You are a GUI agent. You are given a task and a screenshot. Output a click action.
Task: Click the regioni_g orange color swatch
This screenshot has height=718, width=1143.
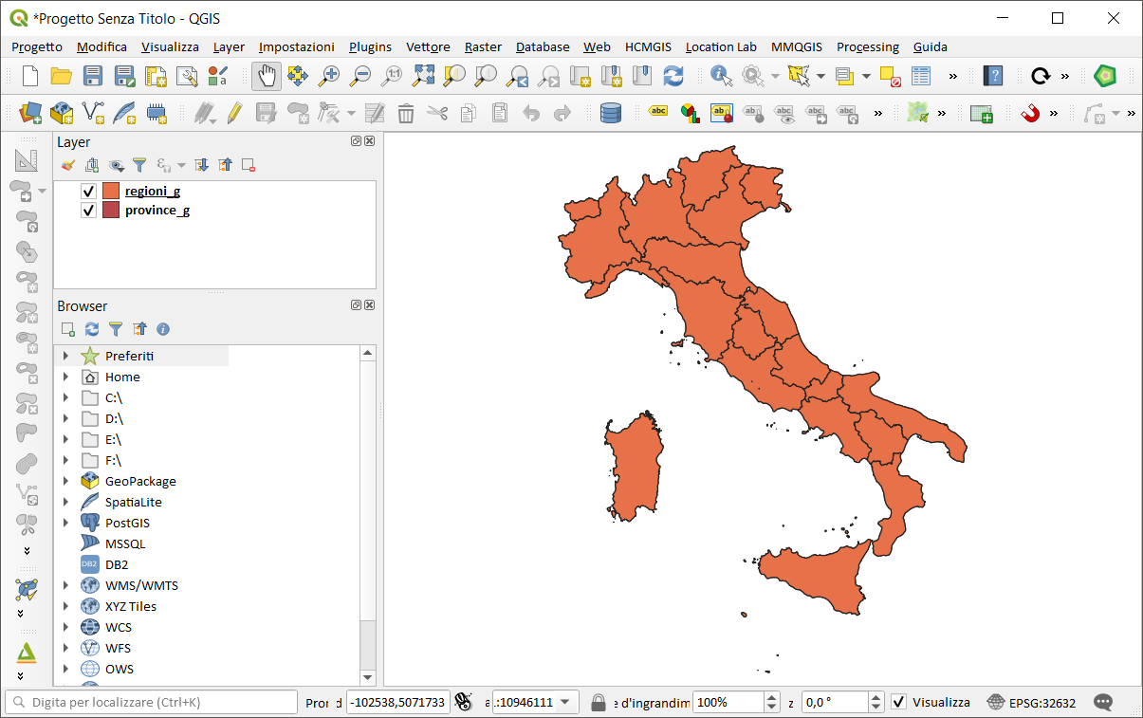111,191
